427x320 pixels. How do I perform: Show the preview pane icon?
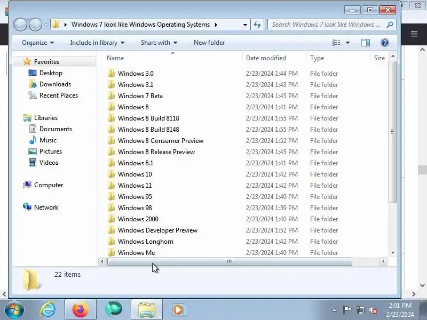click(366, 43)
